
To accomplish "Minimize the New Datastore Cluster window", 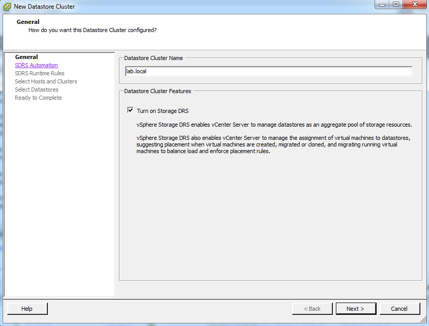I will point(382,5).
